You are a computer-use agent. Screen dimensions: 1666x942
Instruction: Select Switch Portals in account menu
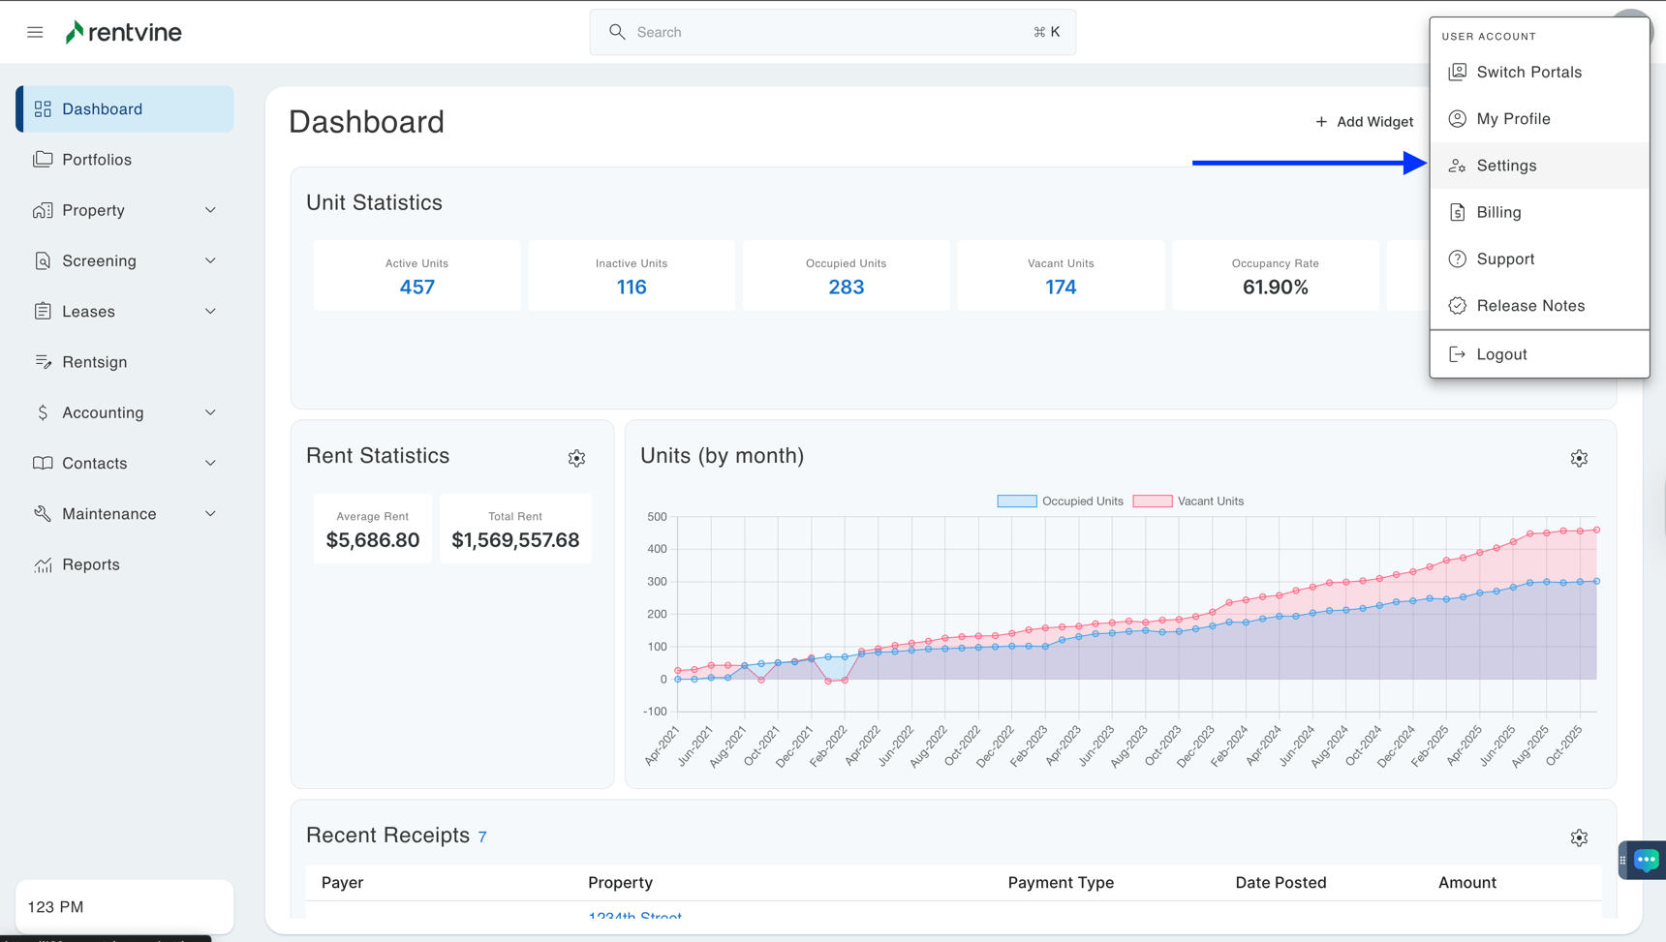point(1528,73)
